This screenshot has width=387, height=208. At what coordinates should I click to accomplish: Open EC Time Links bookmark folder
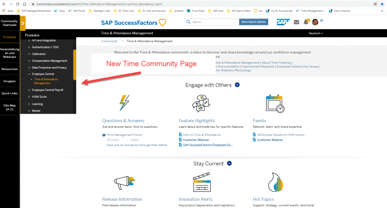[x=124, y=11]
